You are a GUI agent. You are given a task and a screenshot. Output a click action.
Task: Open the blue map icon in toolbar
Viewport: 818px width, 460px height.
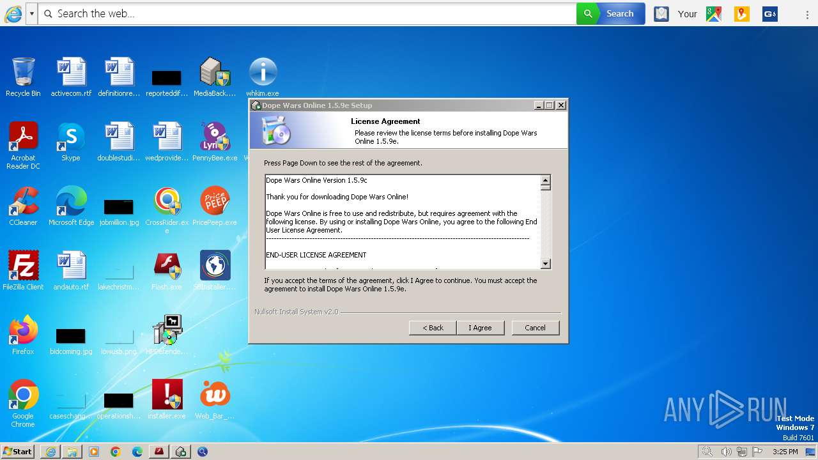point(661,13)
